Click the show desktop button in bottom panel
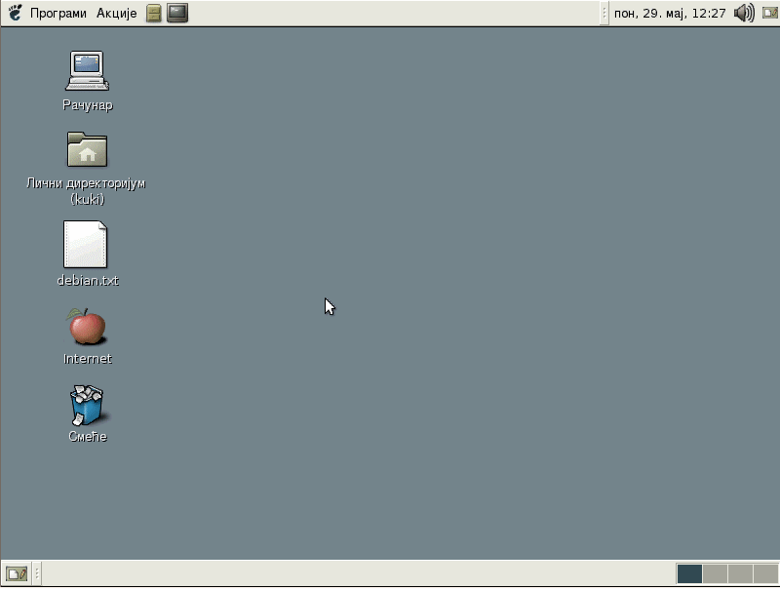This screenshot has width=780, height=589. (x=17, y=573)
